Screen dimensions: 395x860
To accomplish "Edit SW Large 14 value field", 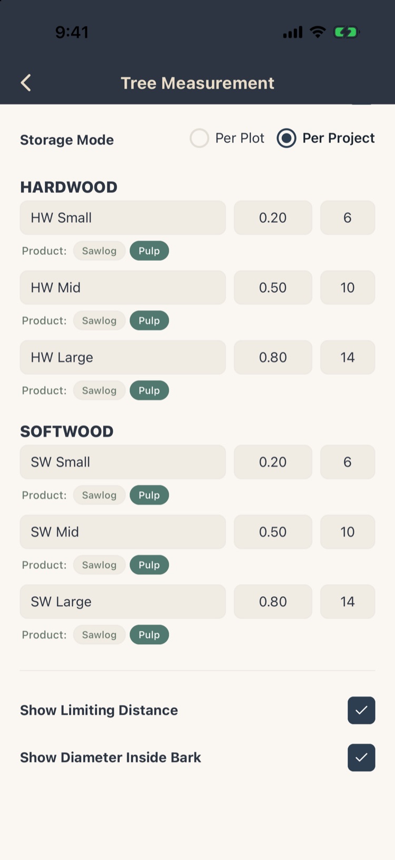I will coord(348,601).
